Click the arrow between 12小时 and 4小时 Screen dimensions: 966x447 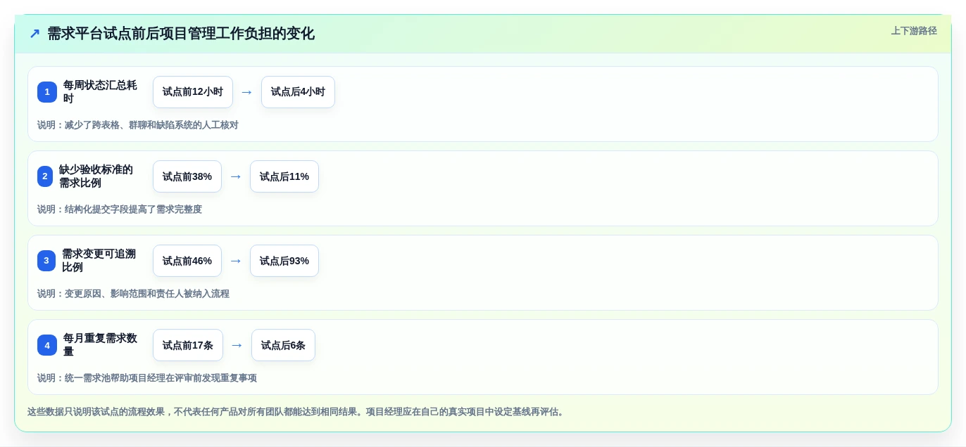pyautogui.click(x=247, y=92)
